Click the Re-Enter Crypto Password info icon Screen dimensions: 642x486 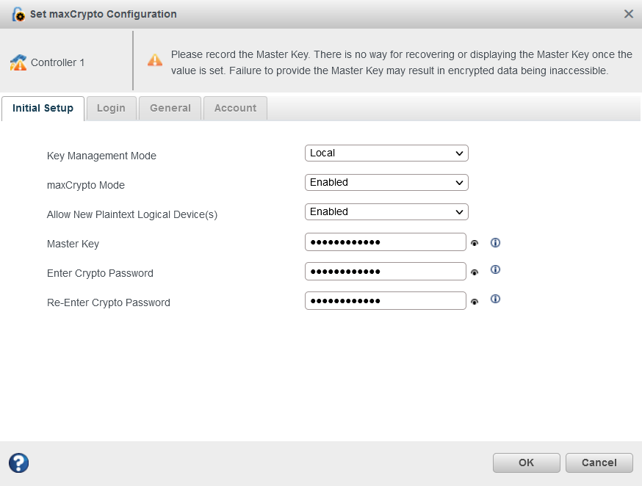point(495,299)
